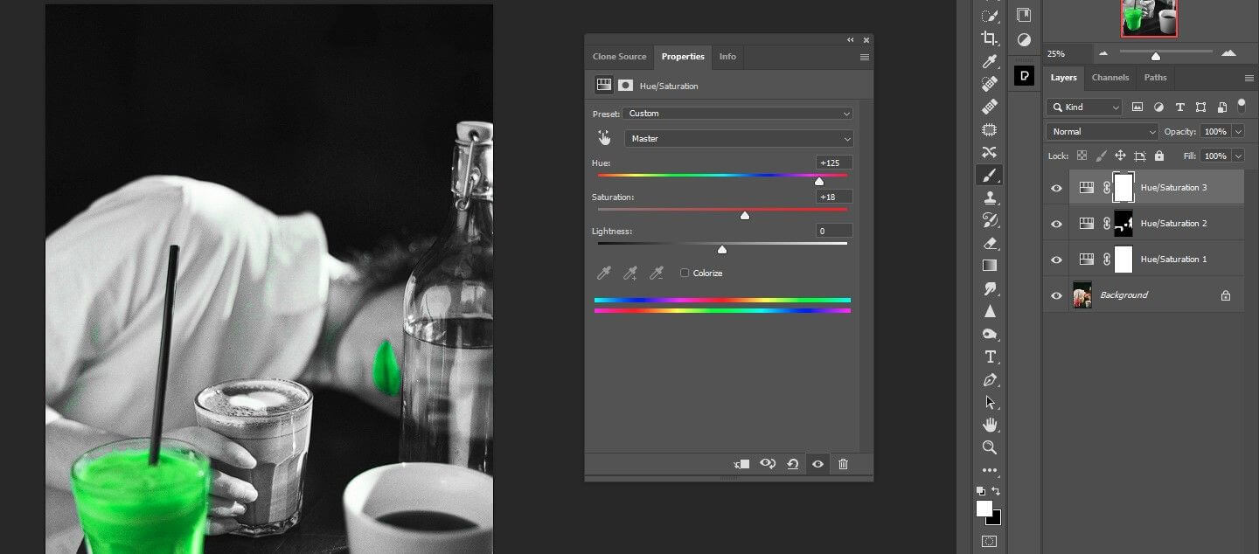Open the Clone Source tab
Viewport: 1259px width, 554px height.
(619, 56)
